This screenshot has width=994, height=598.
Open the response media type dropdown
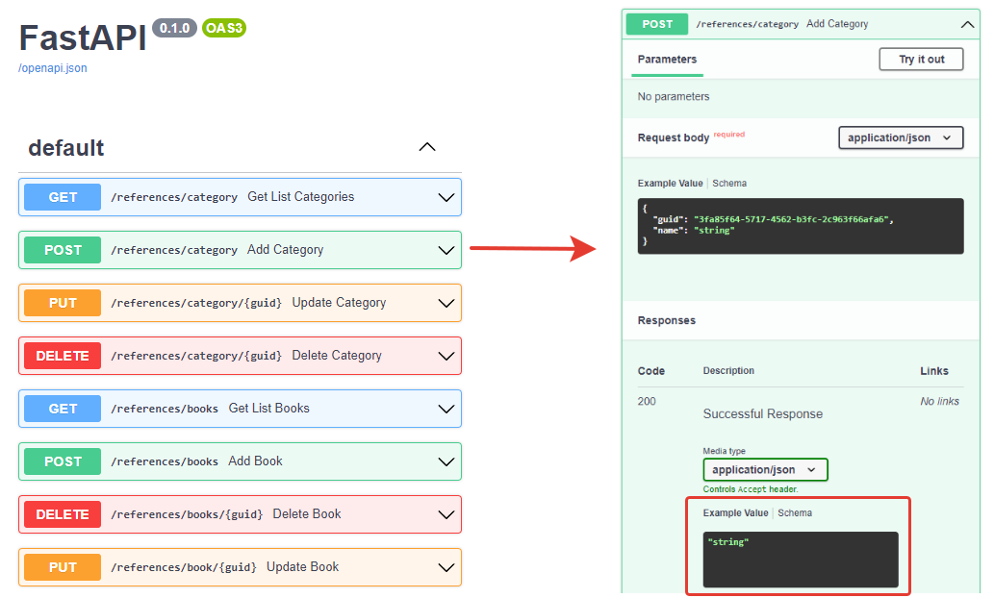[765, 469]
